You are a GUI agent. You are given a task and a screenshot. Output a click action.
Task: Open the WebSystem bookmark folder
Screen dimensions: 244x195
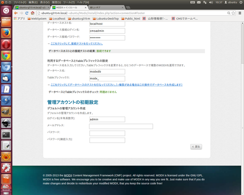point(37,19)
